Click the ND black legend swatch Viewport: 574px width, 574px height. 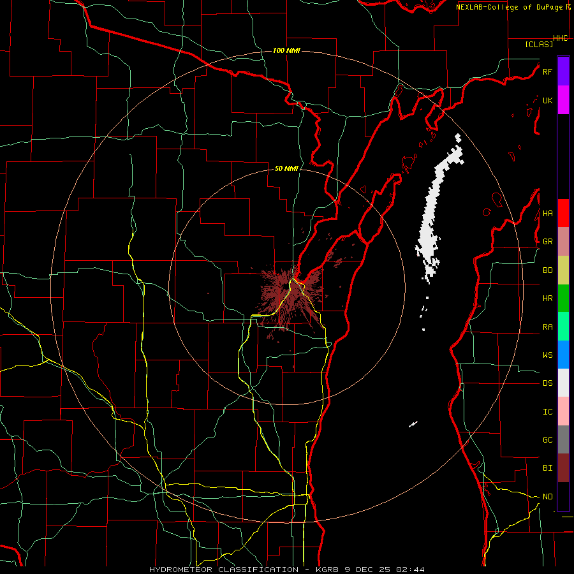click(563, 496)
